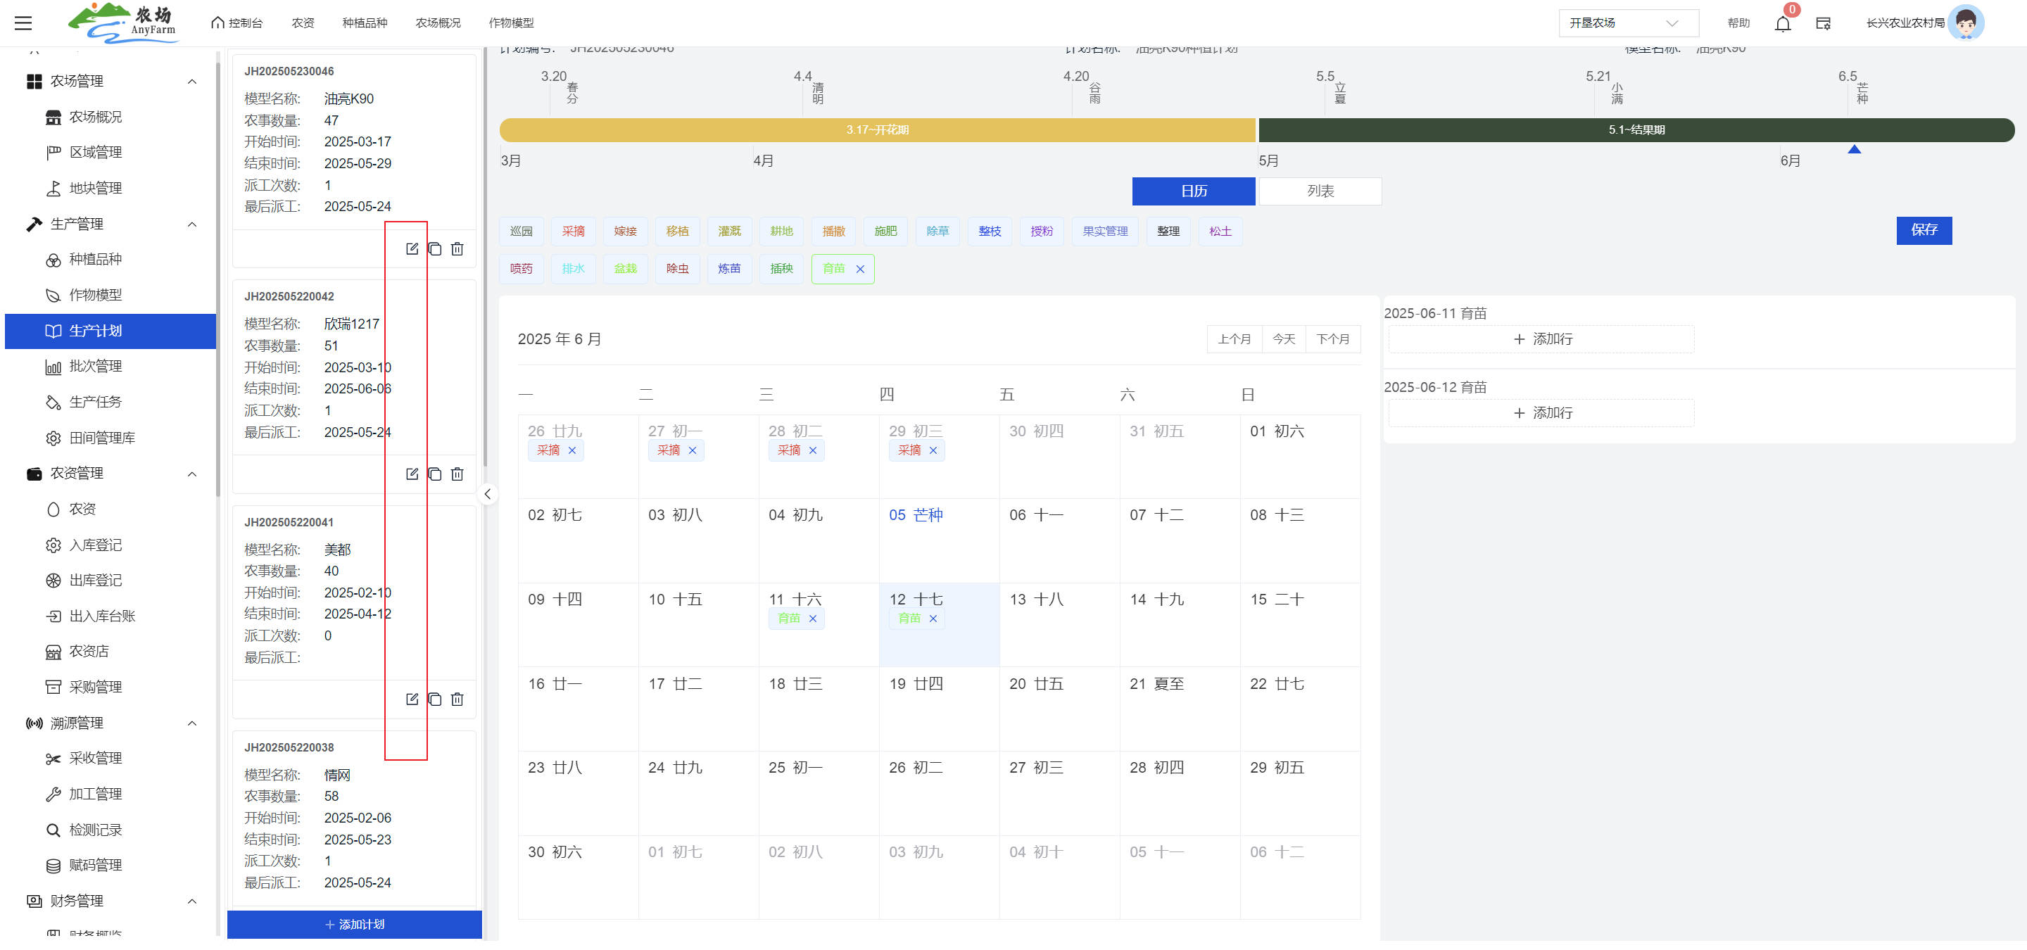Open the notification bell
Image resolution: width=2027 pixels, height=950 pixels.
click(1782, 24)
